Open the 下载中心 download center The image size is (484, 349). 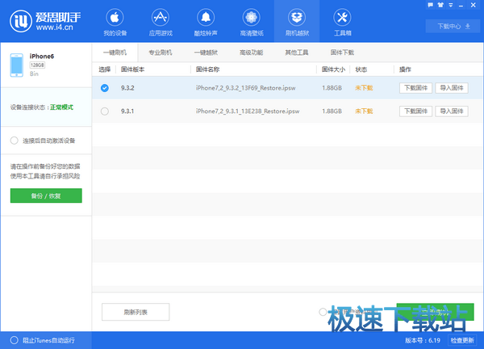coord(453,27)
